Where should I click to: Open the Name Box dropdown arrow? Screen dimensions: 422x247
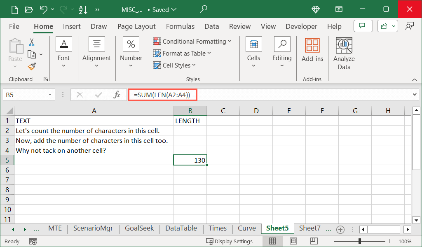pyautogui.click(x=50, y=95)
